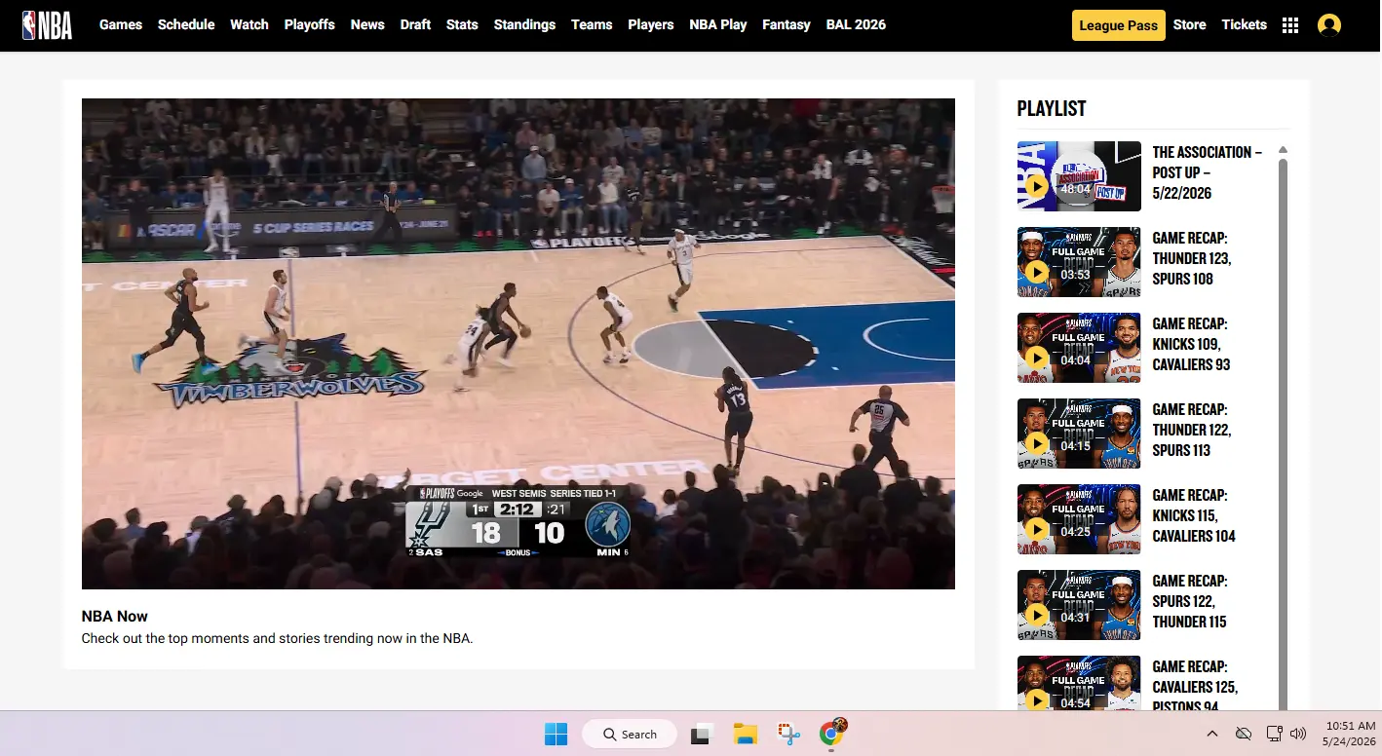Open Game Recap: Cavaliers 125, Pistons 94 title
Screen dimensions: 1382x756
coord(1195,687)
